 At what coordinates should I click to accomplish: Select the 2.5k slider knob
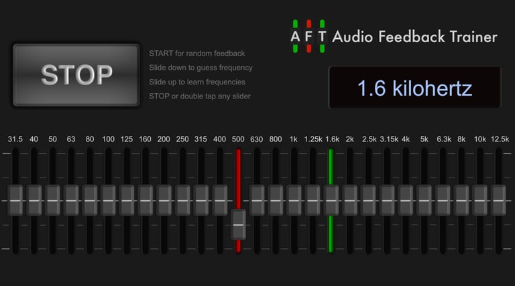coord(368,200)
